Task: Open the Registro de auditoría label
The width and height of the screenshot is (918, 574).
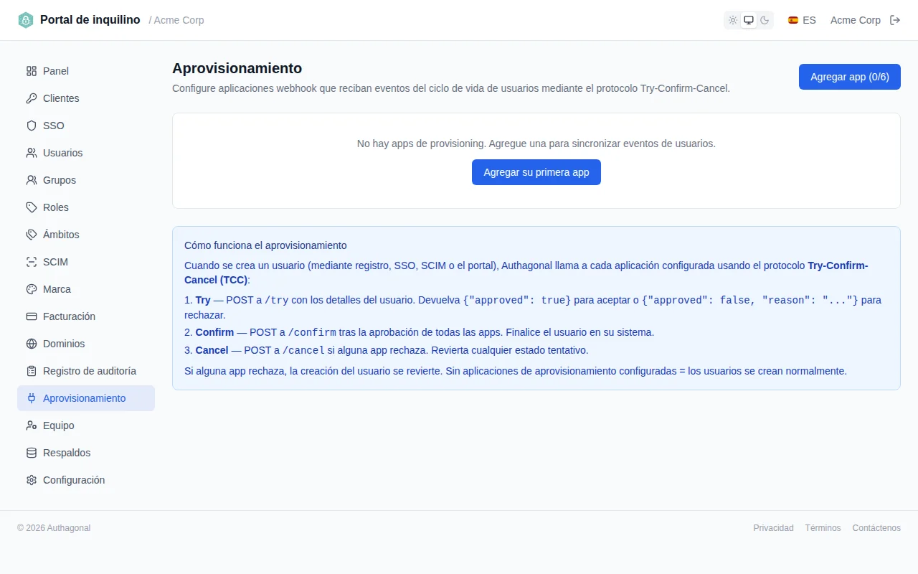Action: coord(90,371)
